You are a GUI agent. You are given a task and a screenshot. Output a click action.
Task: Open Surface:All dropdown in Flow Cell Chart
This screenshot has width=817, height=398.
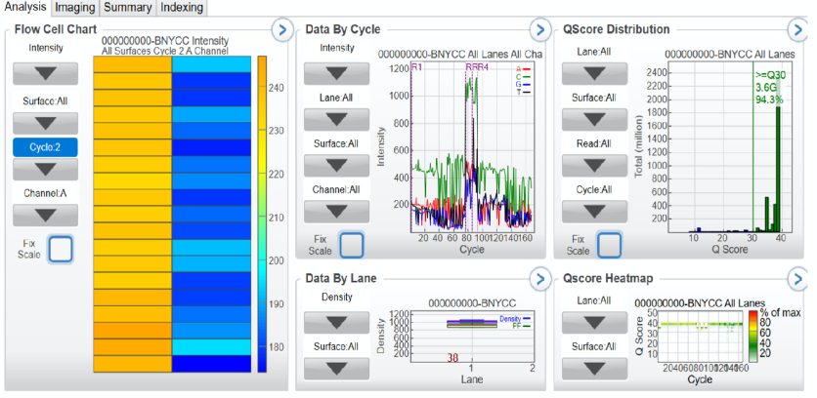tap(45, 123)
